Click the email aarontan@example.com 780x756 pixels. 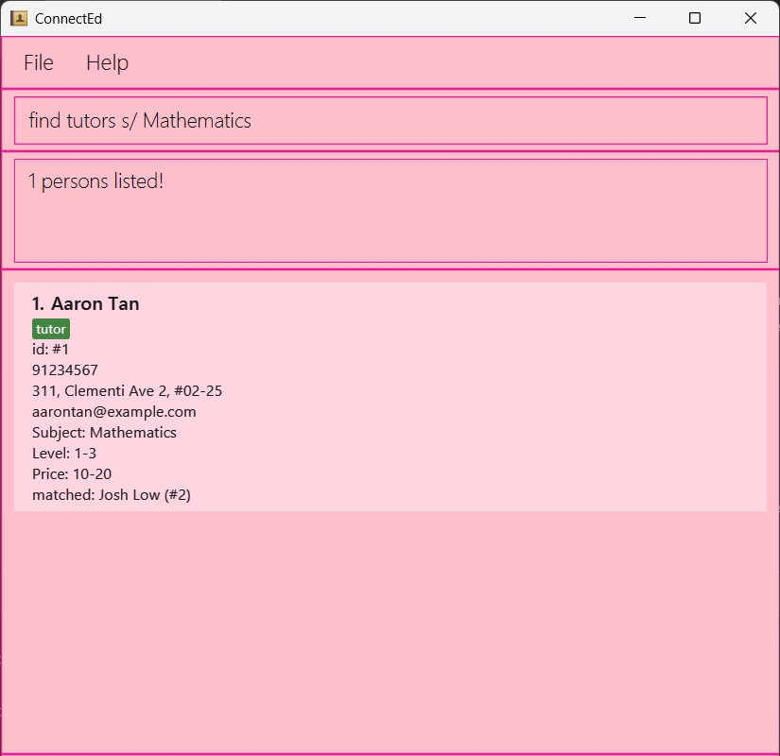click(x=113, y=411)
